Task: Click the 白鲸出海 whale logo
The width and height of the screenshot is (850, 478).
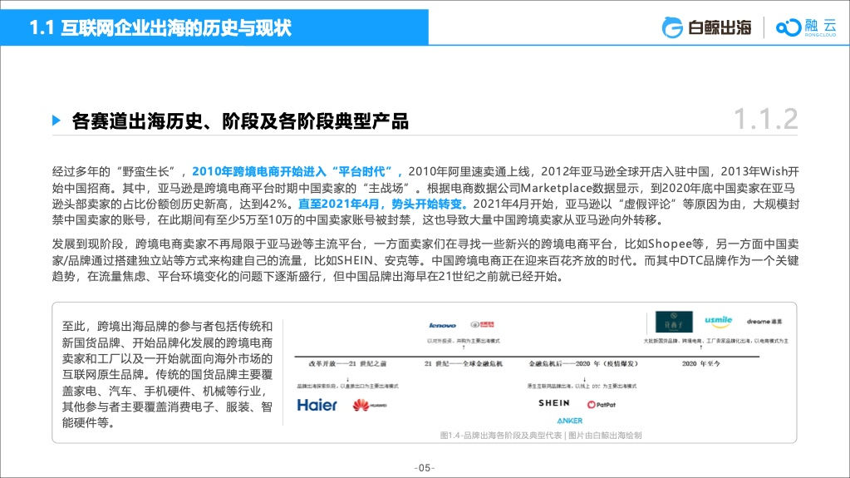Action: coord(706,27)
